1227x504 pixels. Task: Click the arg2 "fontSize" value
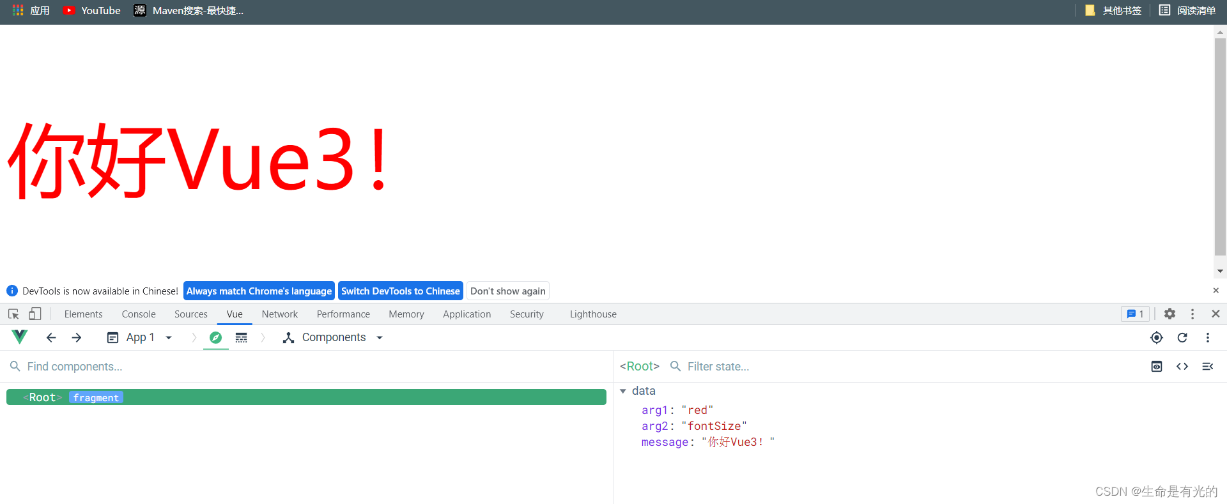(714, 426)
